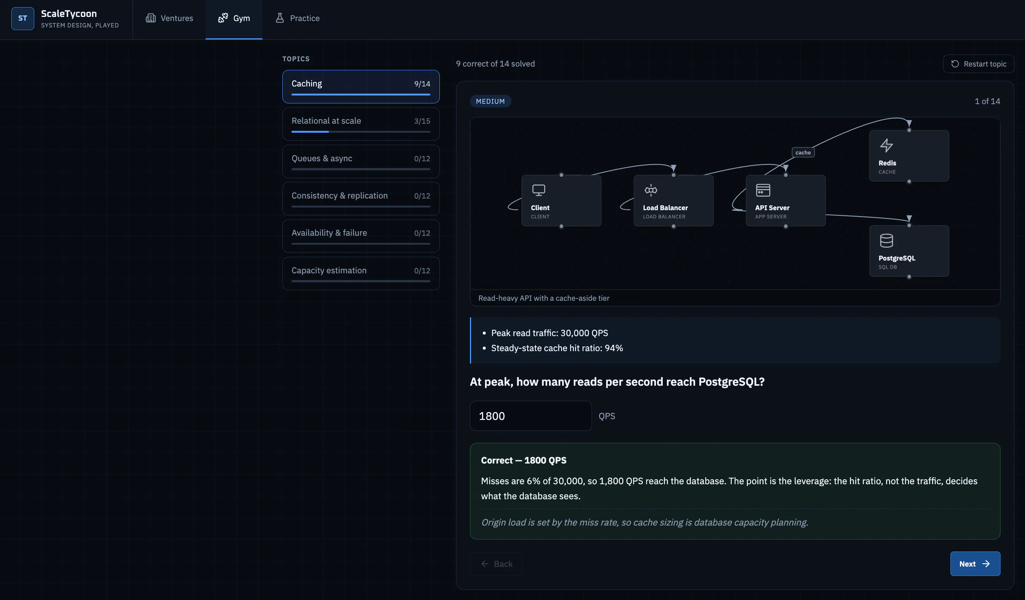
Task: Click the 'SYSTEM DESIGN, PLAYED' tagline
Action: point(80,25)
